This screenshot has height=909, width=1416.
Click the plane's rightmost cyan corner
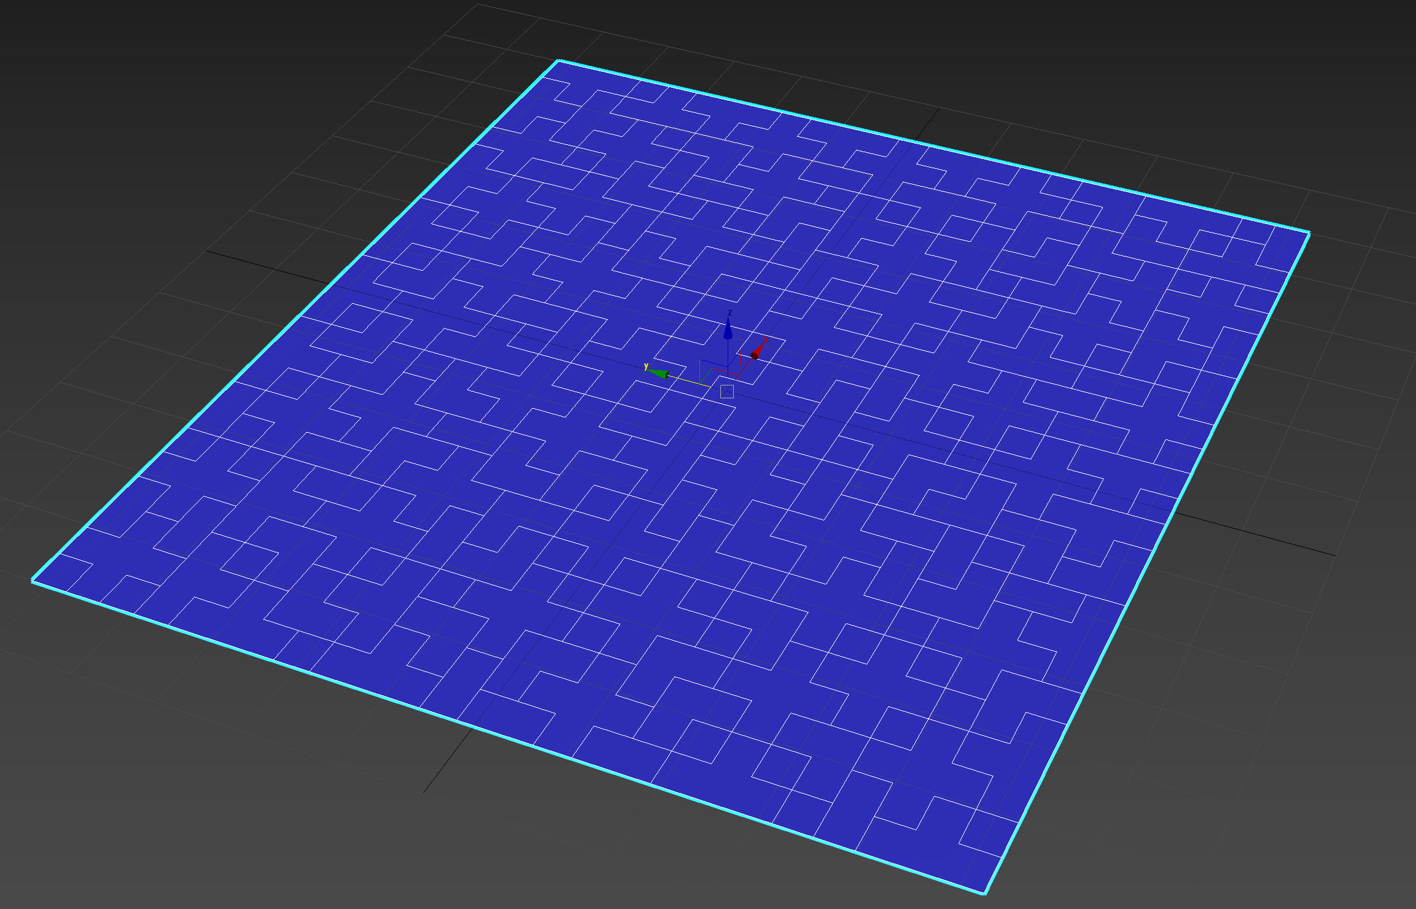[1309, 233]
